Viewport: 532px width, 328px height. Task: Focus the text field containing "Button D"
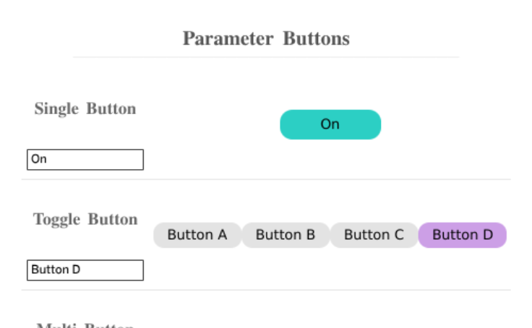(x=85, y=270)
